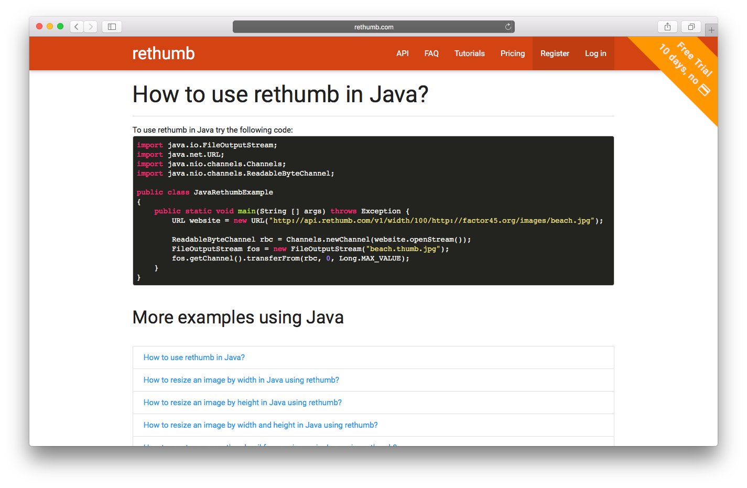Go back with Safari's back arrow
Screen dimensions: 747x488
pyautogui.click(x=77, y=27)
